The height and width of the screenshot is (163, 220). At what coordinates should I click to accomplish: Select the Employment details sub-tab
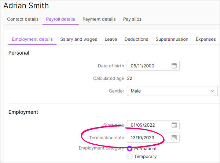point(32,39)
